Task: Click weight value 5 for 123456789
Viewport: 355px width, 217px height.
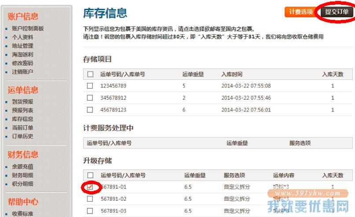Action: tap(184, 86)
